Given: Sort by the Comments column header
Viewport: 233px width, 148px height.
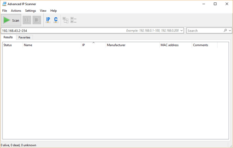Looking at the screenshot, I should [x=205, y=45].
